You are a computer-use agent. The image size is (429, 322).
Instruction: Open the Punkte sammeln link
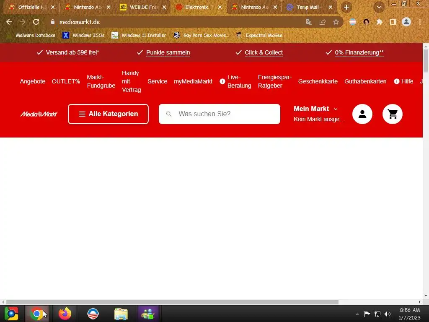[x=168, y=52]
